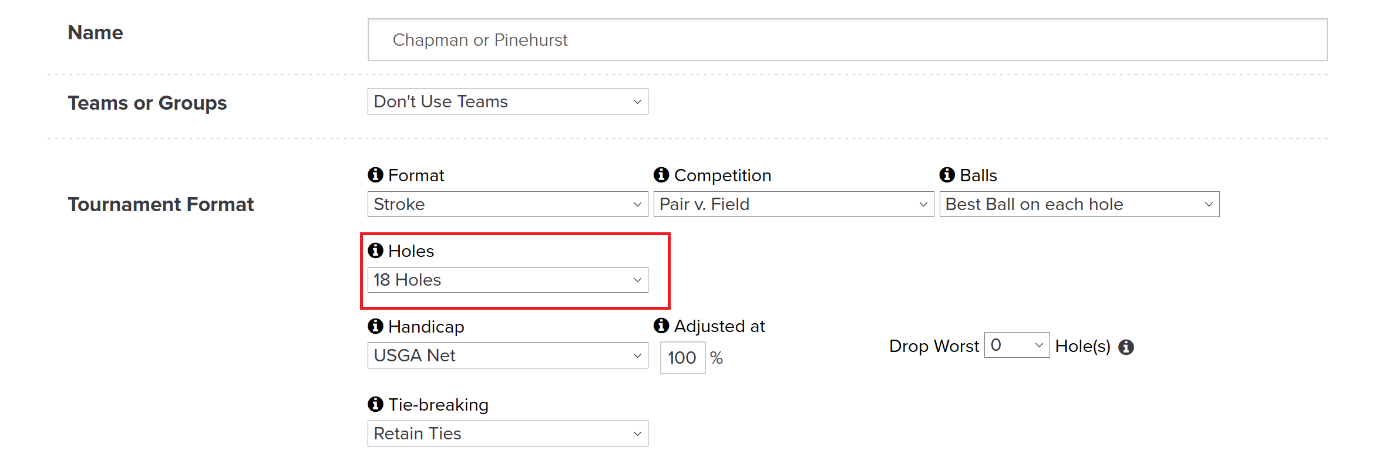The height and width of the screenshot is (464, 1379).
Task: Expand the 18 Holes dropdown
Action: tap(507, 280)
